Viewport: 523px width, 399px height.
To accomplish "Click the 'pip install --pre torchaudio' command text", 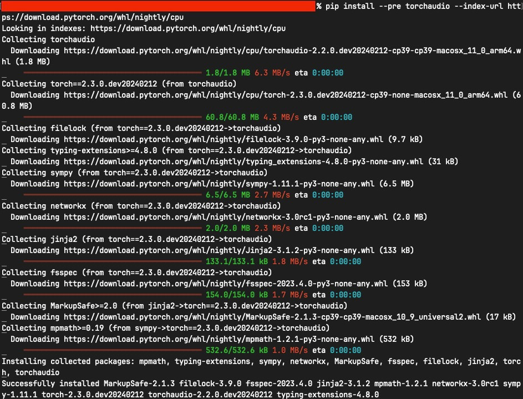I will pyautogui.click(x=388, y=6).
